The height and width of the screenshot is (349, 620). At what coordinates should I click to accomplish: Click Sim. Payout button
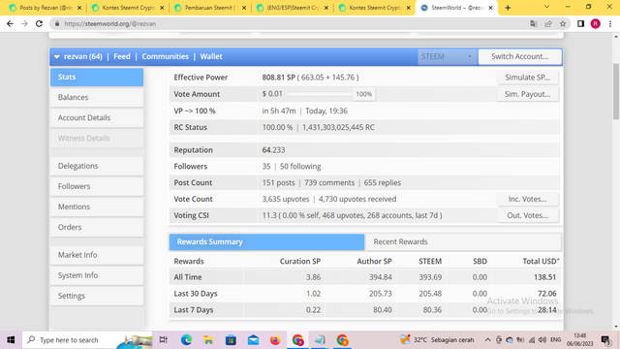click(527, 94)
